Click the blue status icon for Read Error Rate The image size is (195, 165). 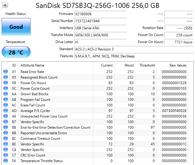click(x=6, y=72)
